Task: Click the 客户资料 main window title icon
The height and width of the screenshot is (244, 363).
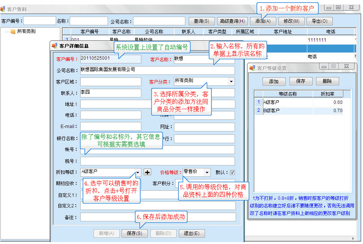Action: point(3,9)
